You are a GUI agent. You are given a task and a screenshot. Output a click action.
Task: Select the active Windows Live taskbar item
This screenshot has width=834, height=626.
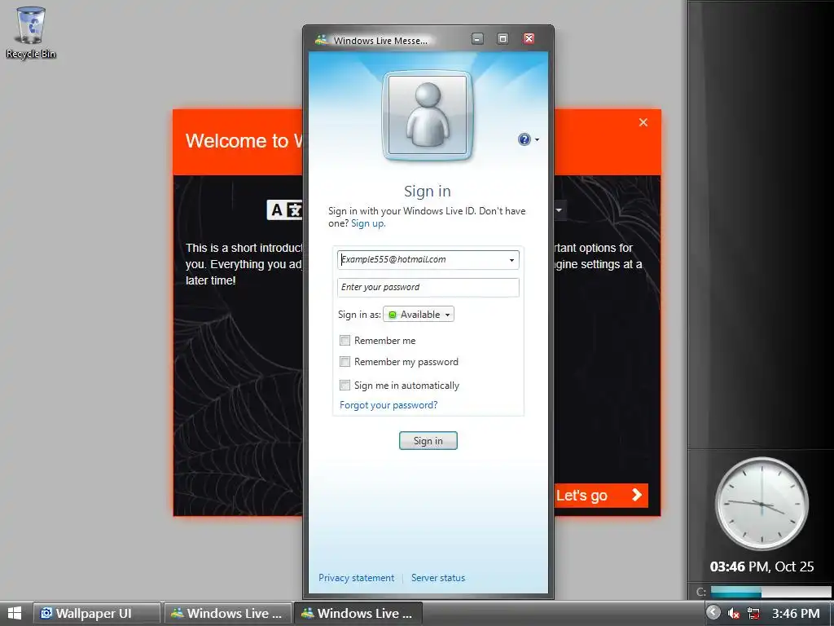click(x=358, y=613)
